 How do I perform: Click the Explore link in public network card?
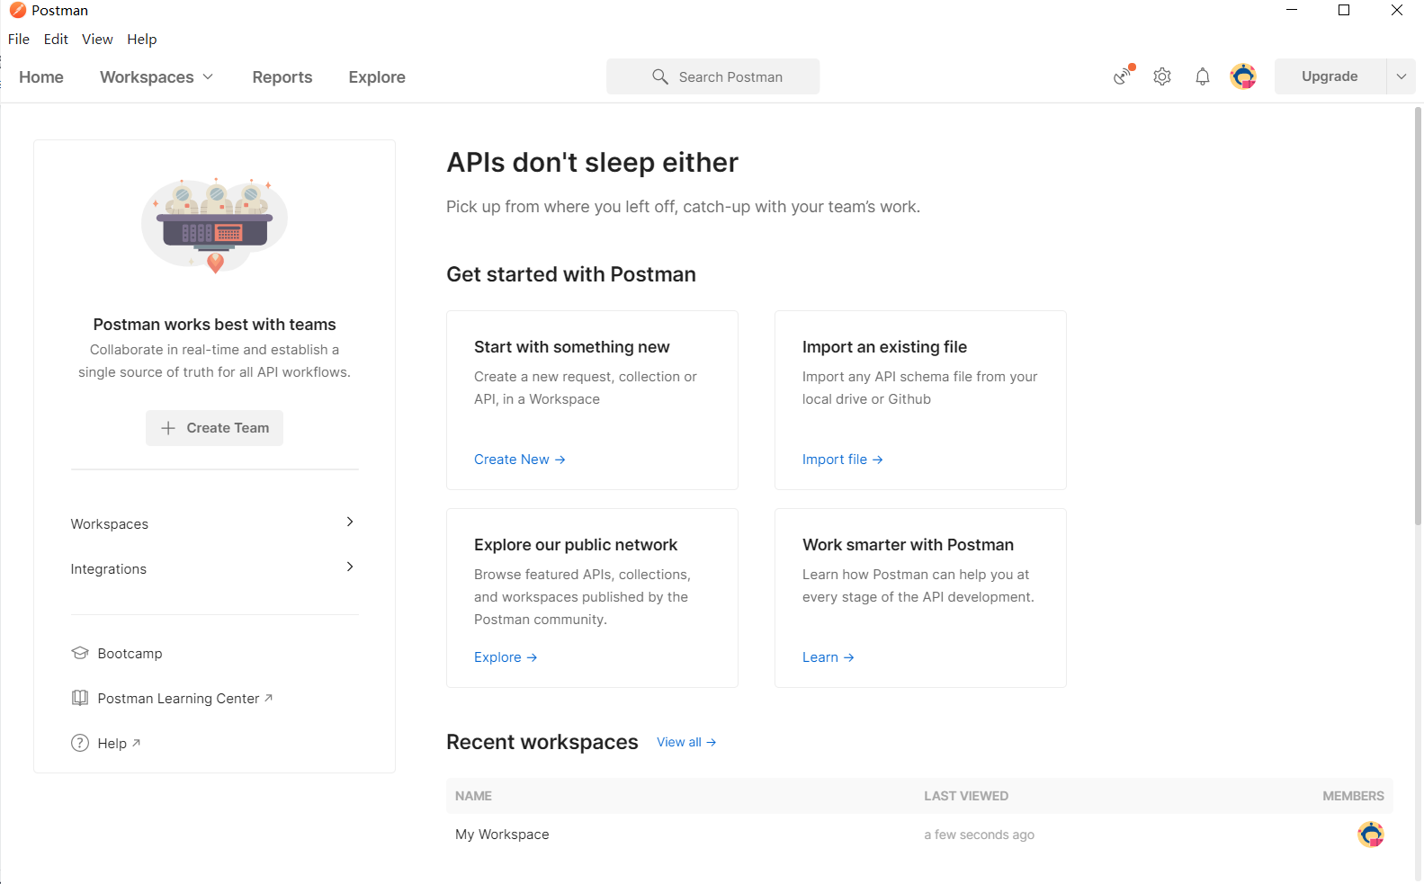506,657
